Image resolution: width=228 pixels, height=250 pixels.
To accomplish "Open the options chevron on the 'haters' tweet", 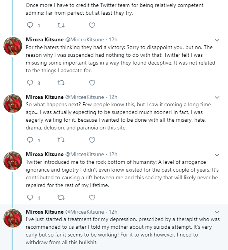I will coord(217,40).
